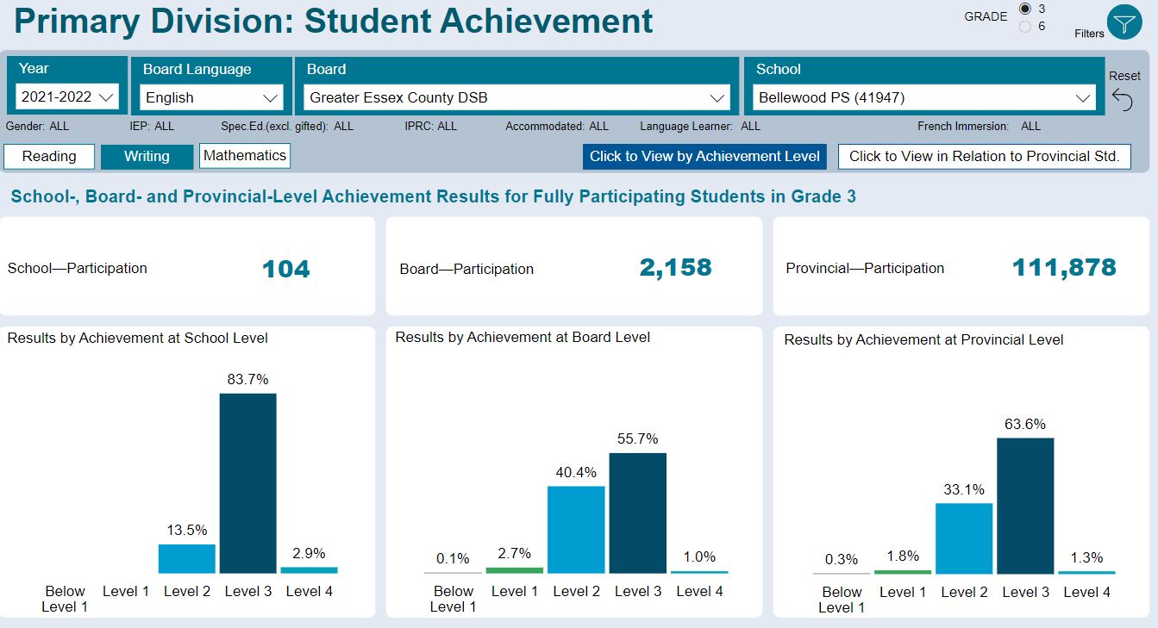The image size is (1158, 628).
Task: Click the School—Participation label
Action: (x=77, y=268)
